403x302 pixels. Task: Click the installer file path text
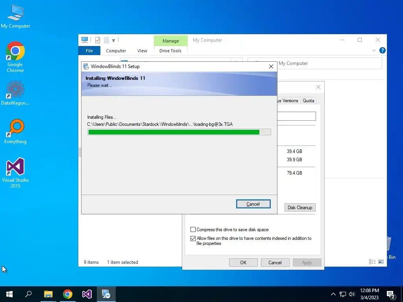[160, 124]
